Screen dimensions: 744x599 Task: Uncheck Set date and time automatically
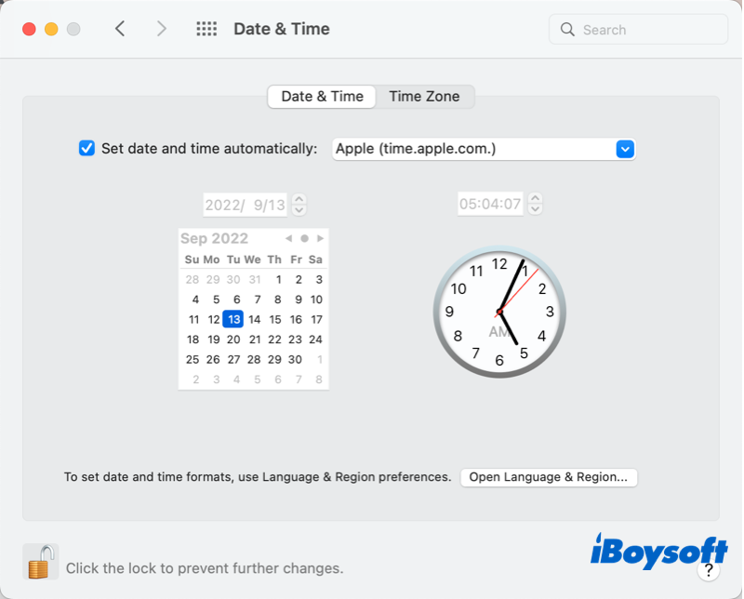click(86, 148)
